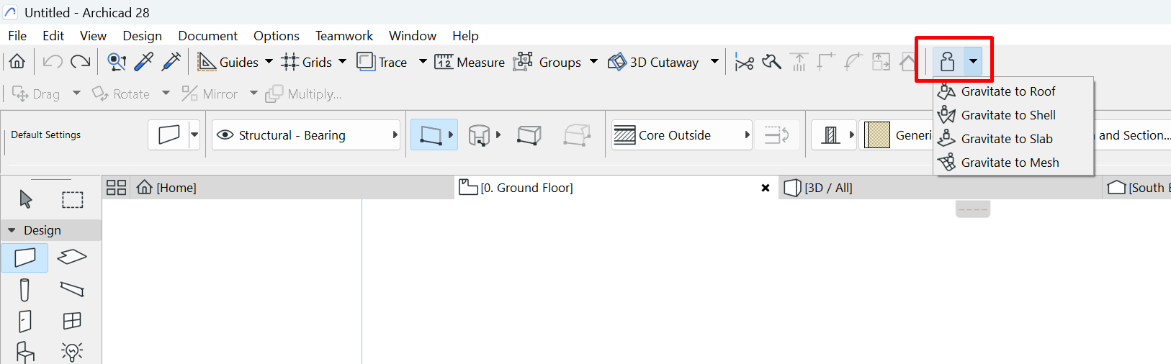Screen dimensions: 1171x364
Task: Open the Document menu
Action: click(x=207, y=36)
